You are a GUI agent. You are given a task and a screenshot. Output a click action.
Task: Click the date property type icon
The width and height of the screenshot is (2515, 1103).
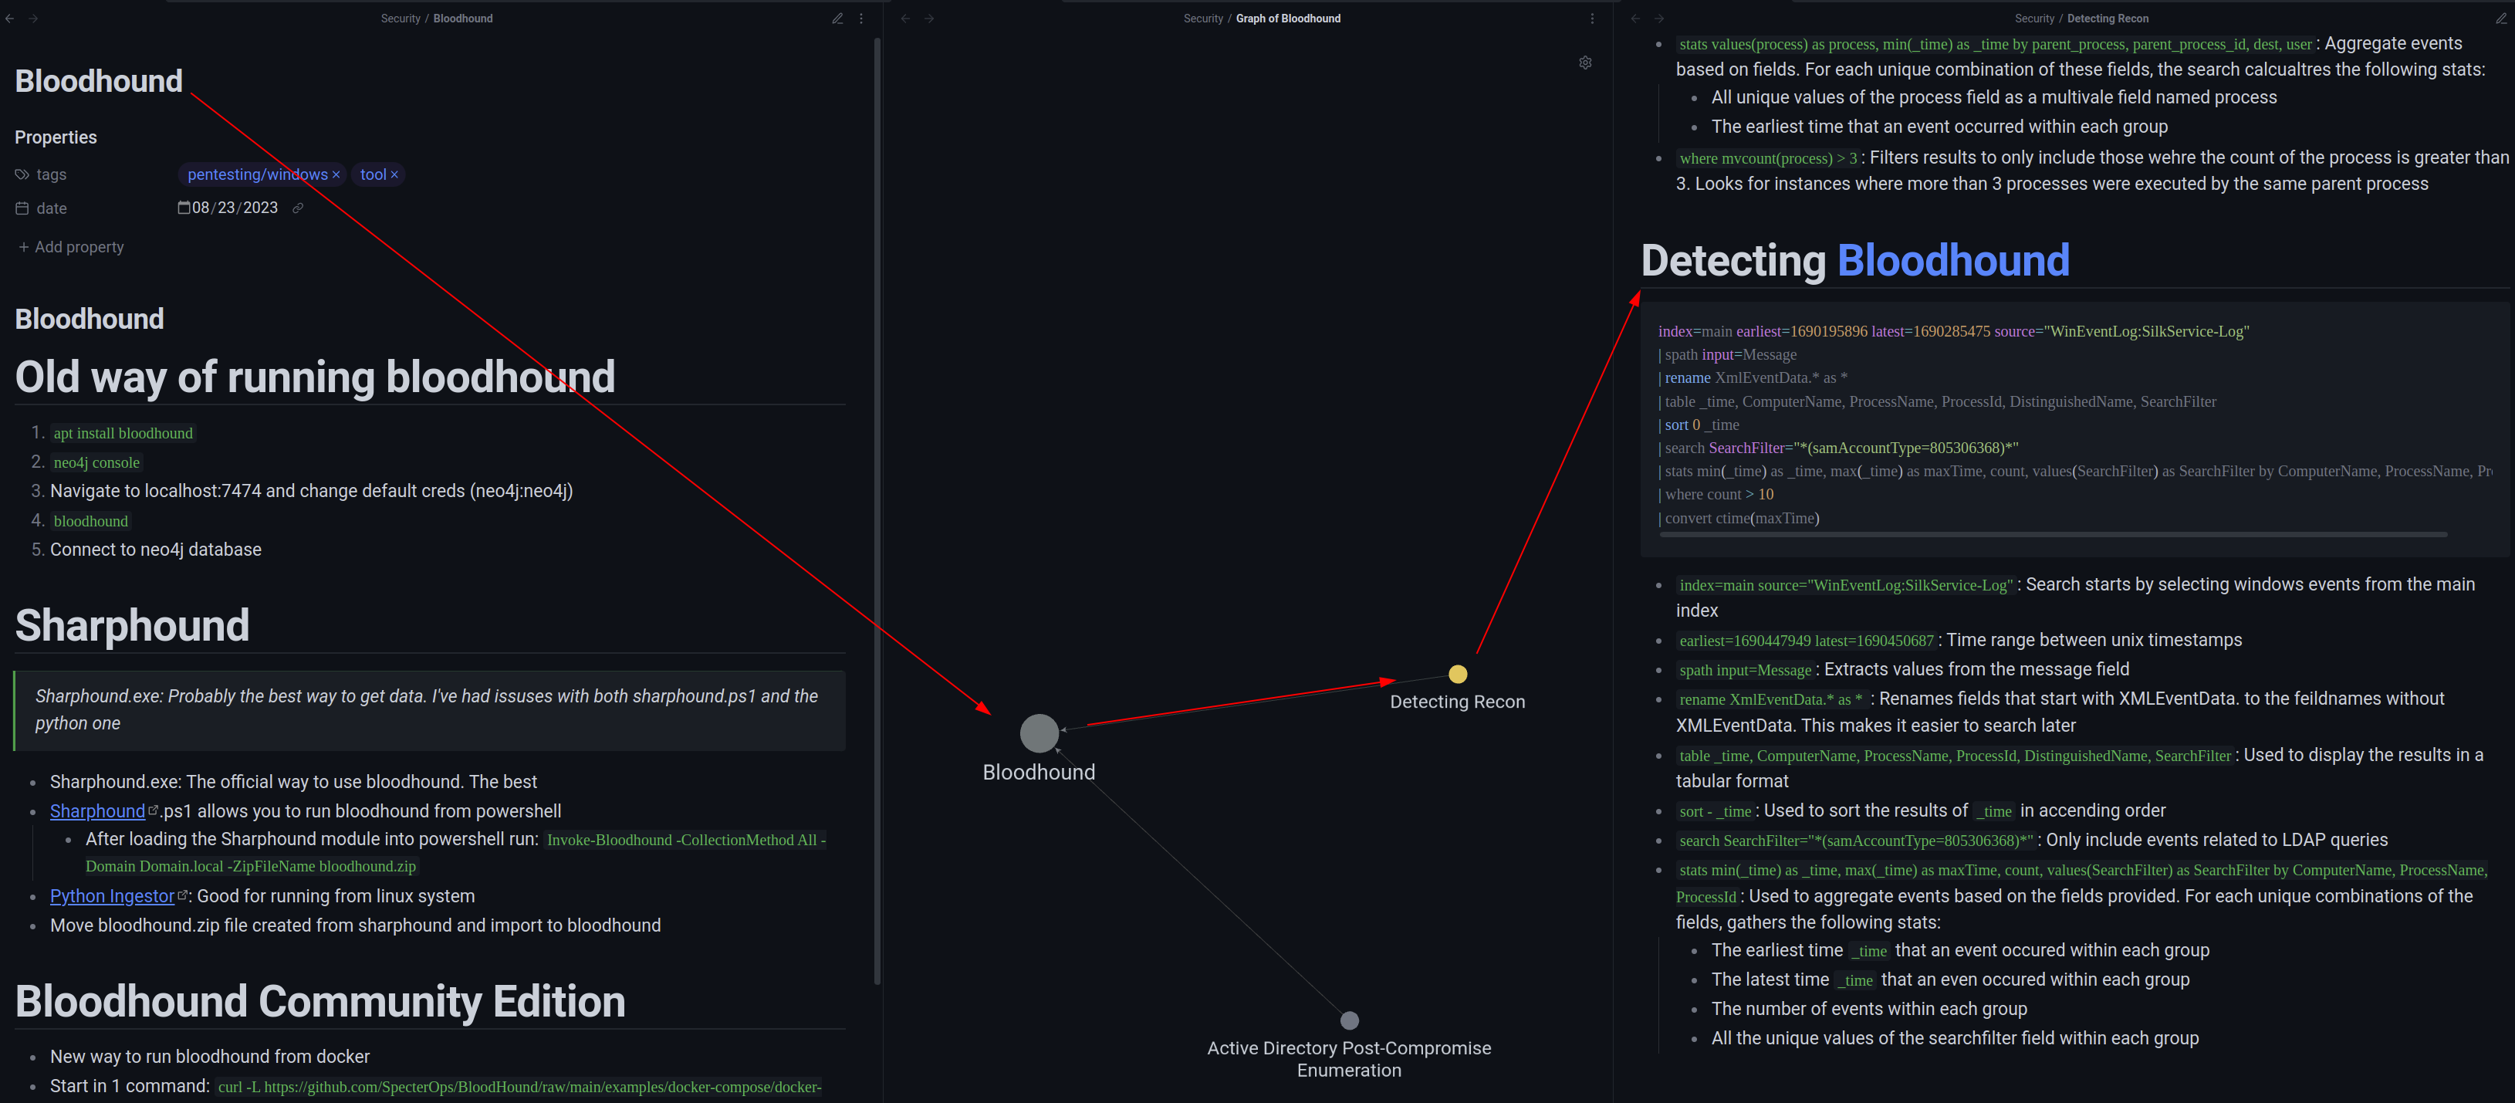22,208
